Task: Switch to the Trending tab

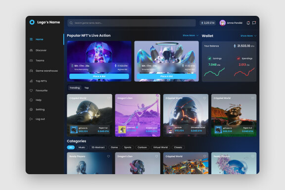Action: pyautogui.click(x=75, y=88)
